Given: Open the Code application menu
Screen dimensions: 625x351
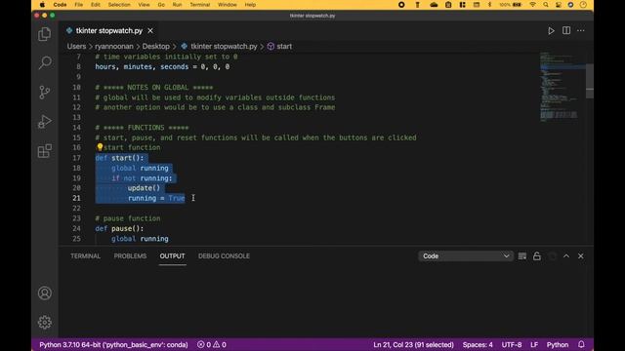Looking at the screenshot, I should click(60, 5).
